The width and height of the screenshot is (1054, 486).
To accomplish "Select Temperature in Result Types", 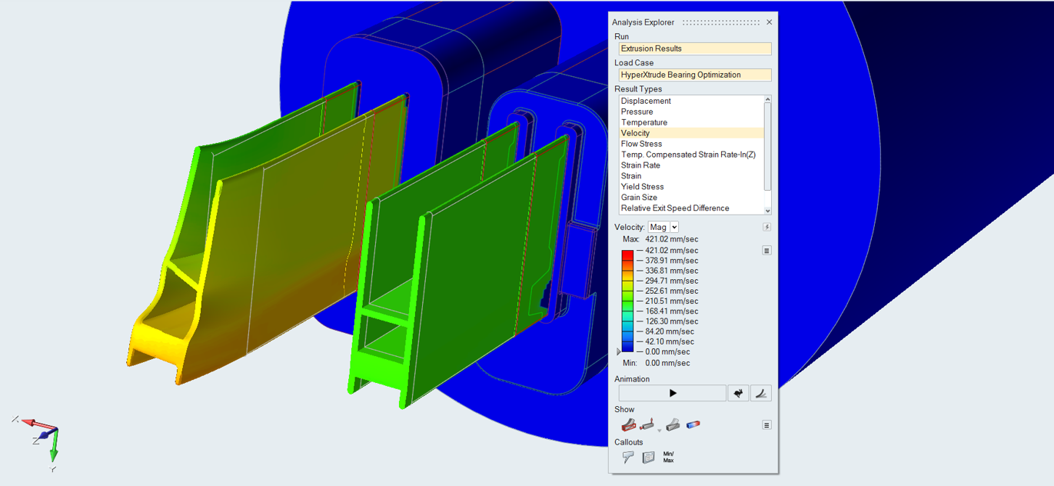I will click(643, 122).
